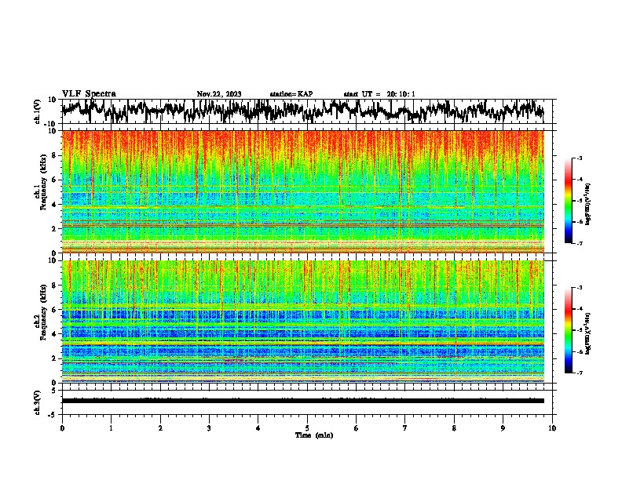The width and height of the screenshot is (622, 480).
Task: Select the "start UT = 20:10:1" header text
Action: pyautogui.click(x=379, y=94)
